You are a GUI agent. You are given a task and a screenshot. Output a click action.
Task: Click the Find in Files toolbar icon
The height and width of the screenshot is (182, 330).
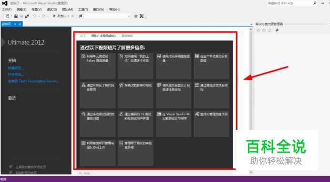pyautogui.click(x=80, y=16)
